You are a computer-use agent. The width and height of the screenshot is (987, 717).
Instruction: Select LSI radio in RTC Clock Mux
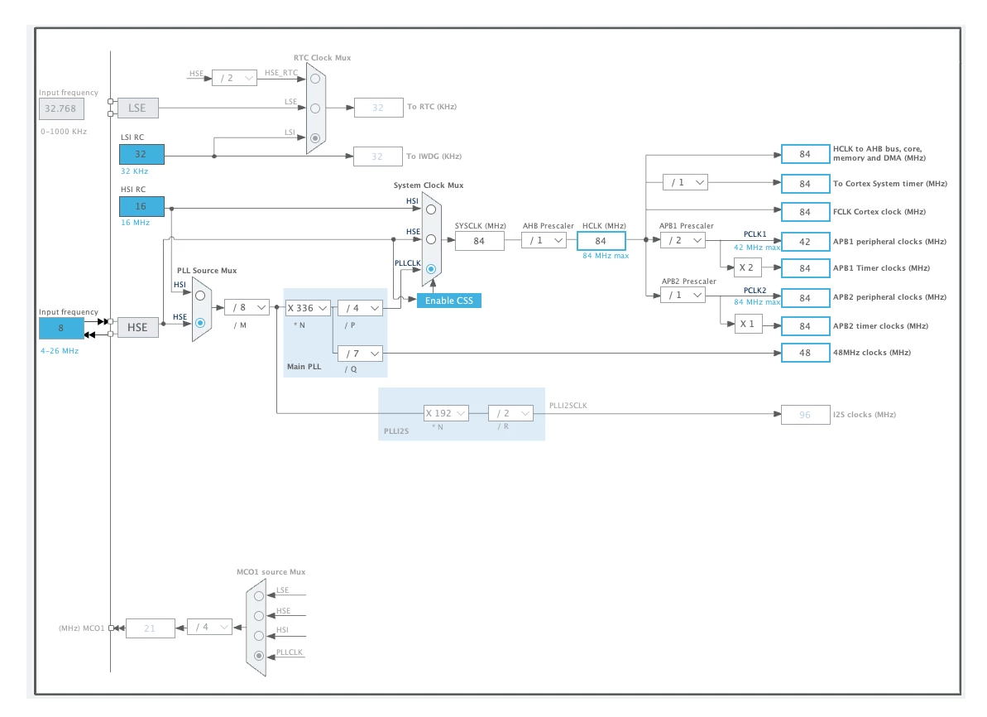(x=315, y=138)
